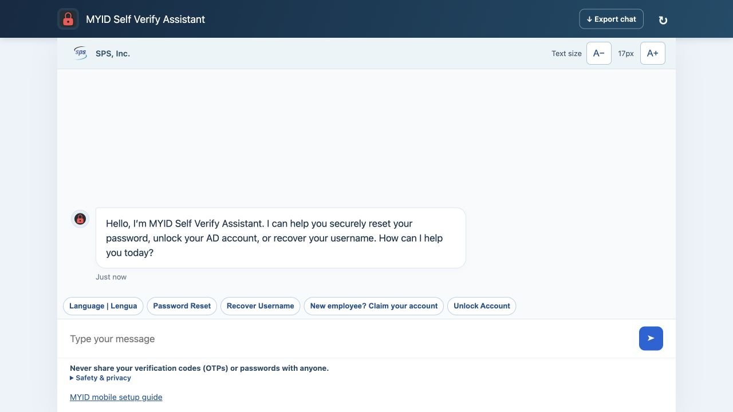Select the Password Reset quick reply
733x412 pixels.
182,306
